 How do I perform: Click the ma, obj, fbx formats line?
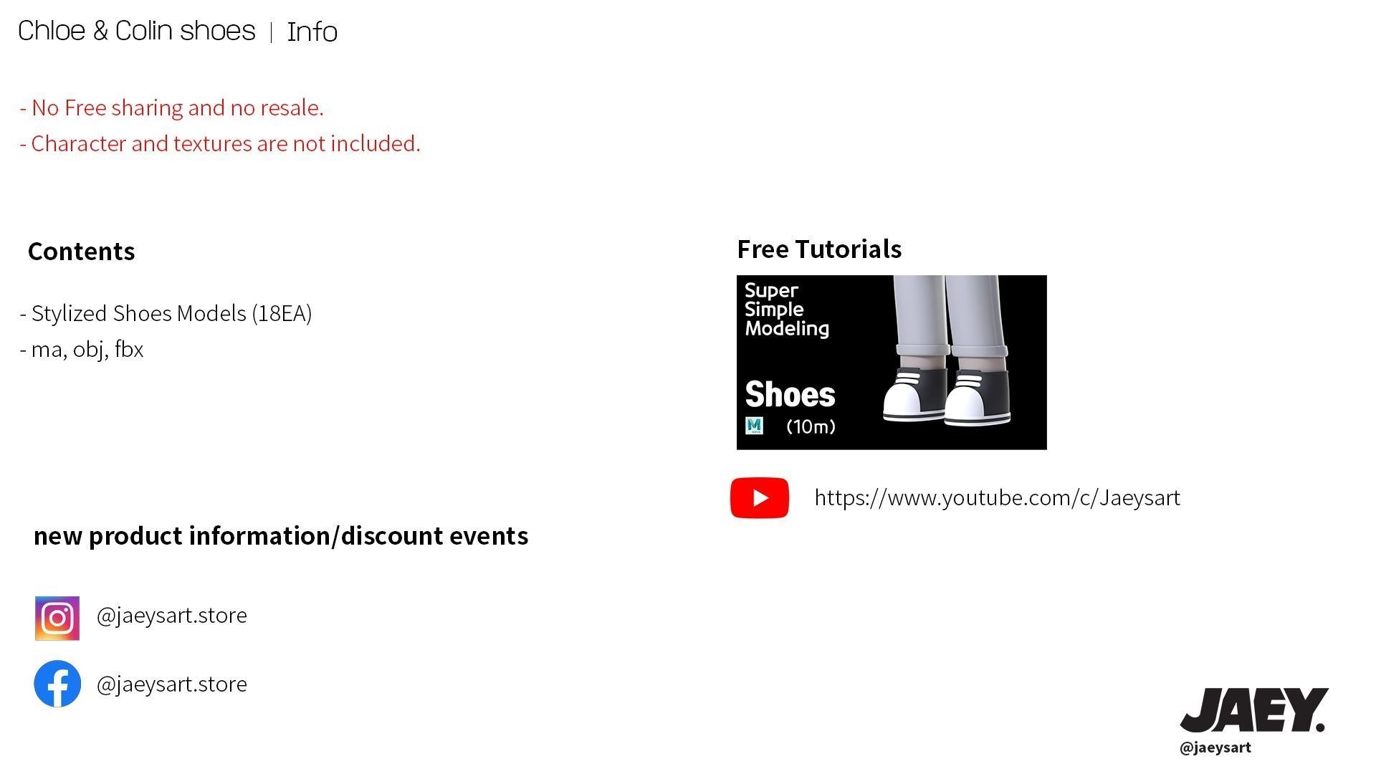82,350
